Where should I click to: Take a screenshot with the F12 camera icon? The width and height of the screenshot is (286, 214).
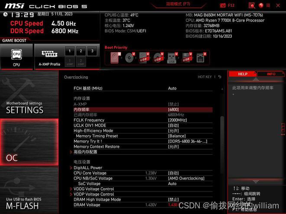pos(223,6)
